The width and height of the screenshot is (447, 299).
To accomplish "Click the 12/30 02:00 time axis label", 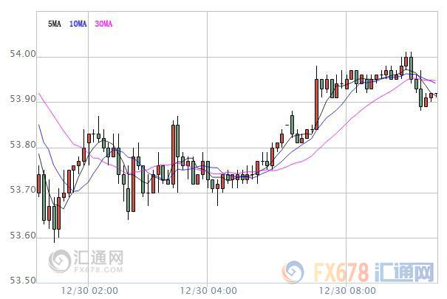I will pyautogui.click(x=89, y=291).
